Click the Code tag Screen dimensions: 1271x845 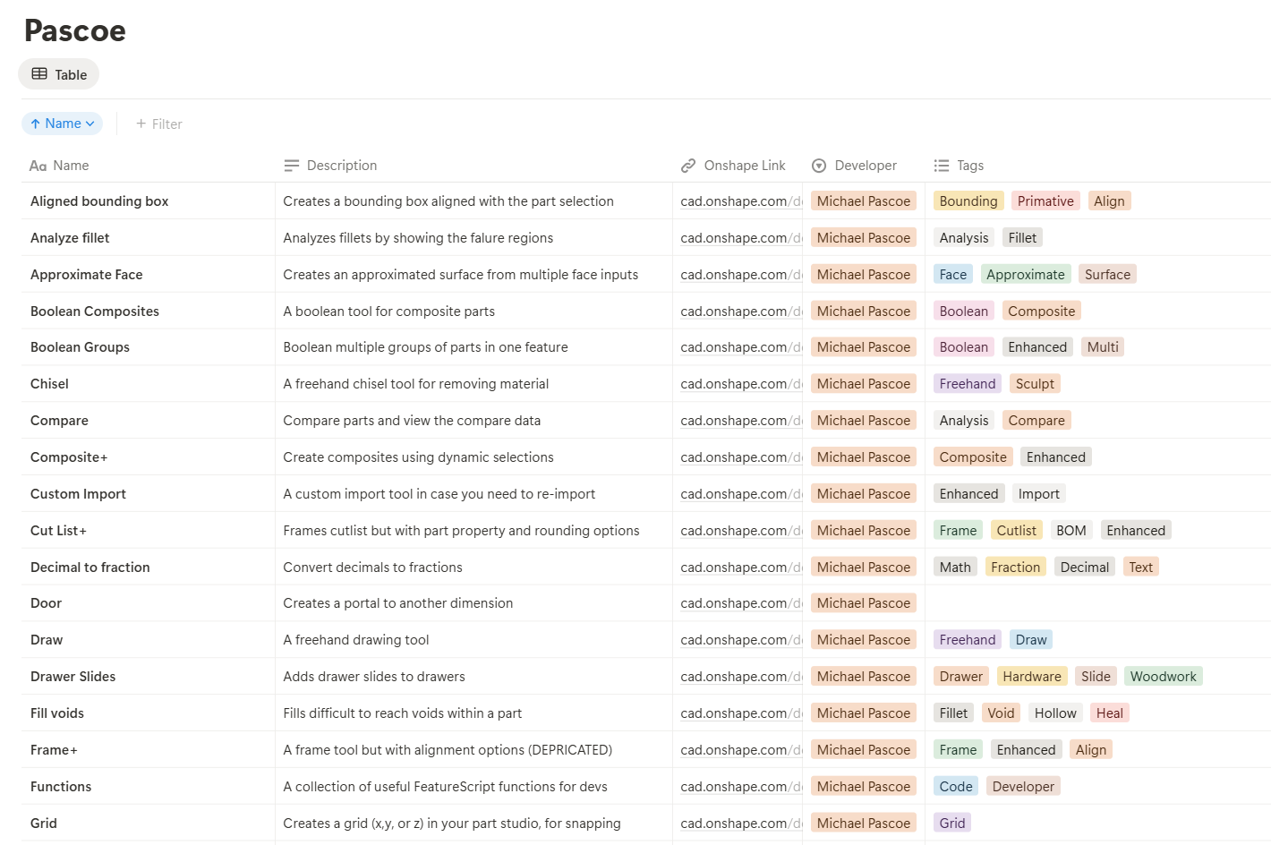coord(956,787)
